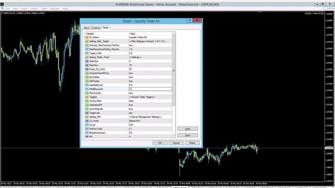Click the icon beside Setting_Mode_Trend
The width and height of the screenshot is (335, 188).
click(87, 57)
